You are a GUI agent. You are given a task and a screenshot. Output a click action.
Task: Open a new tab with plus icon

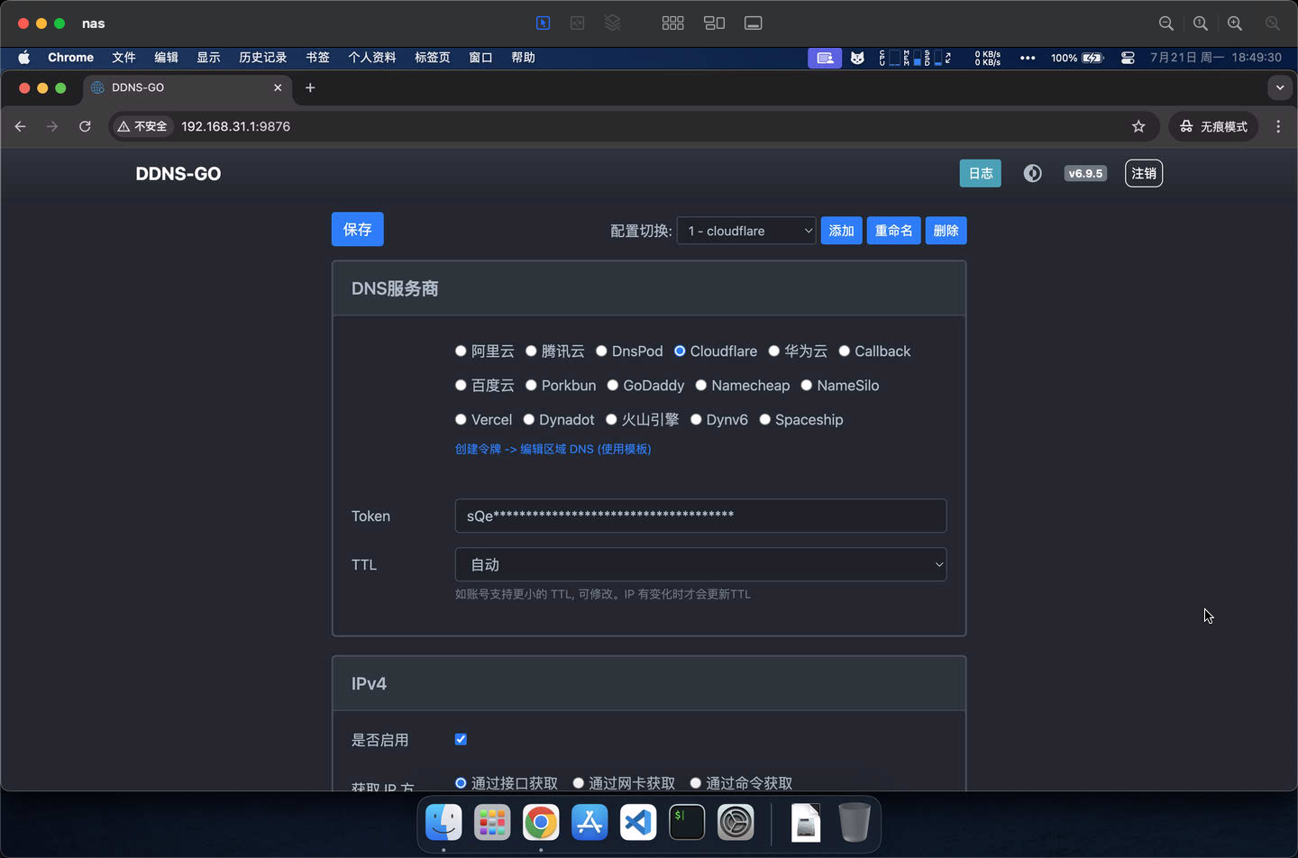tap(310, 87)
